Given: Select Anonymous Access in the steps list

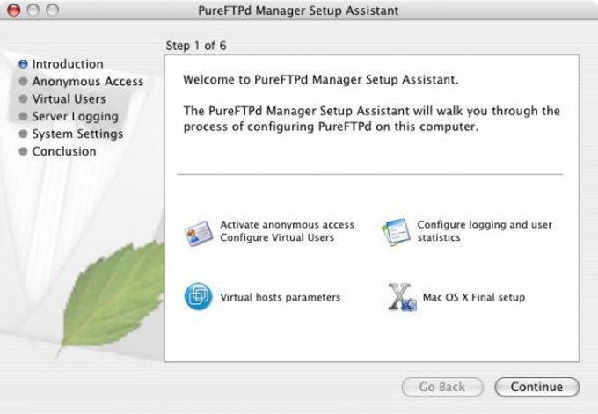Looking at the screenshot, I should (x=88, y=81).
